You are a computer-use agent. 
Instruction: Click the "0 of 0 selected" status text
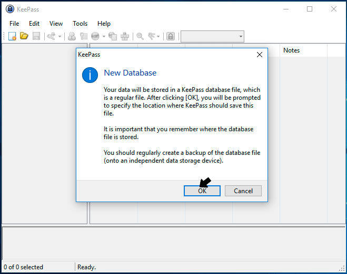tap(23, 267)
